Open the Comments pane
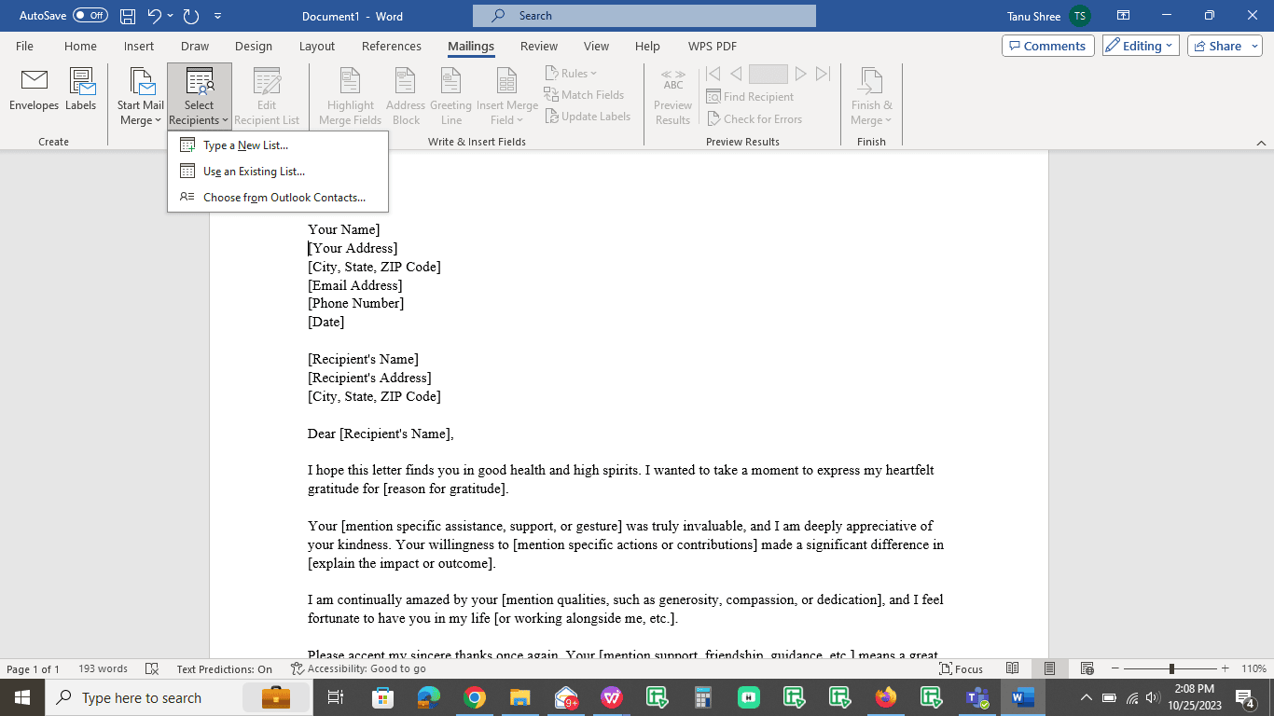The width and height of the screenshot is (1274, 716). (x=1047, y=45)
